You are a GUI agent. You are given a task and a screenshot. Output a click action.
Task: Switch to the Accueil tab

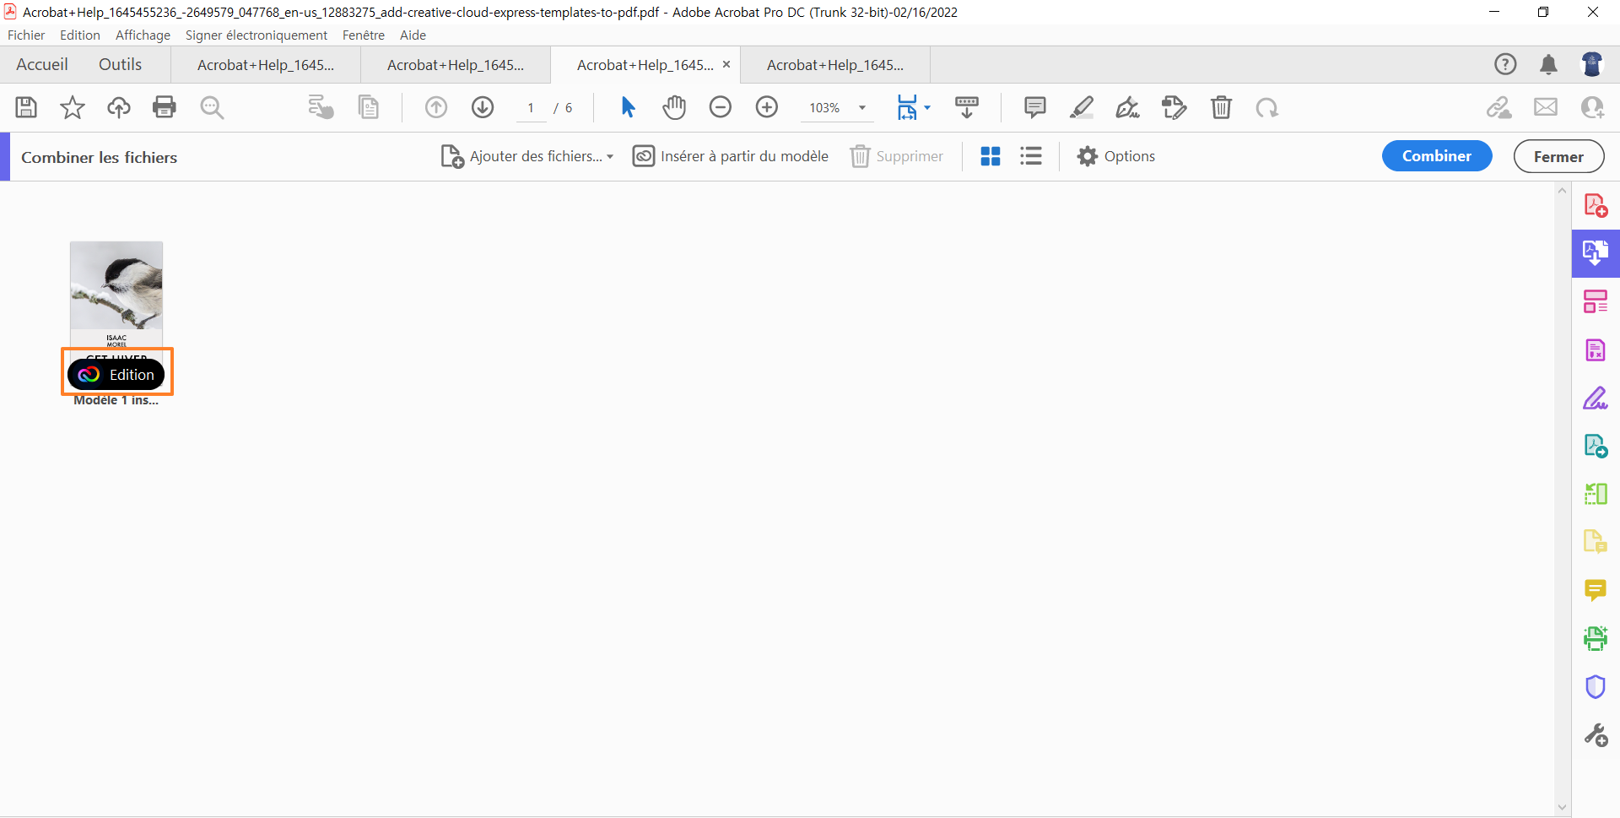click(x=42, y=64)
